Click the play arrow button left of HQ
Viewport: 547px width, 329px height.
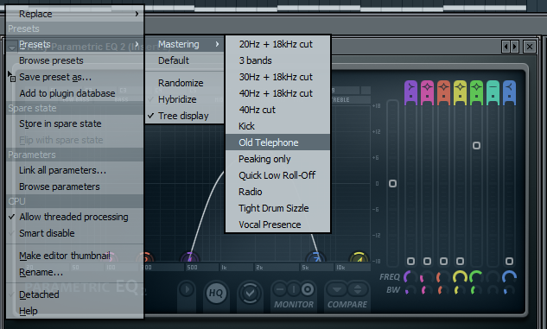coord(187,289)
